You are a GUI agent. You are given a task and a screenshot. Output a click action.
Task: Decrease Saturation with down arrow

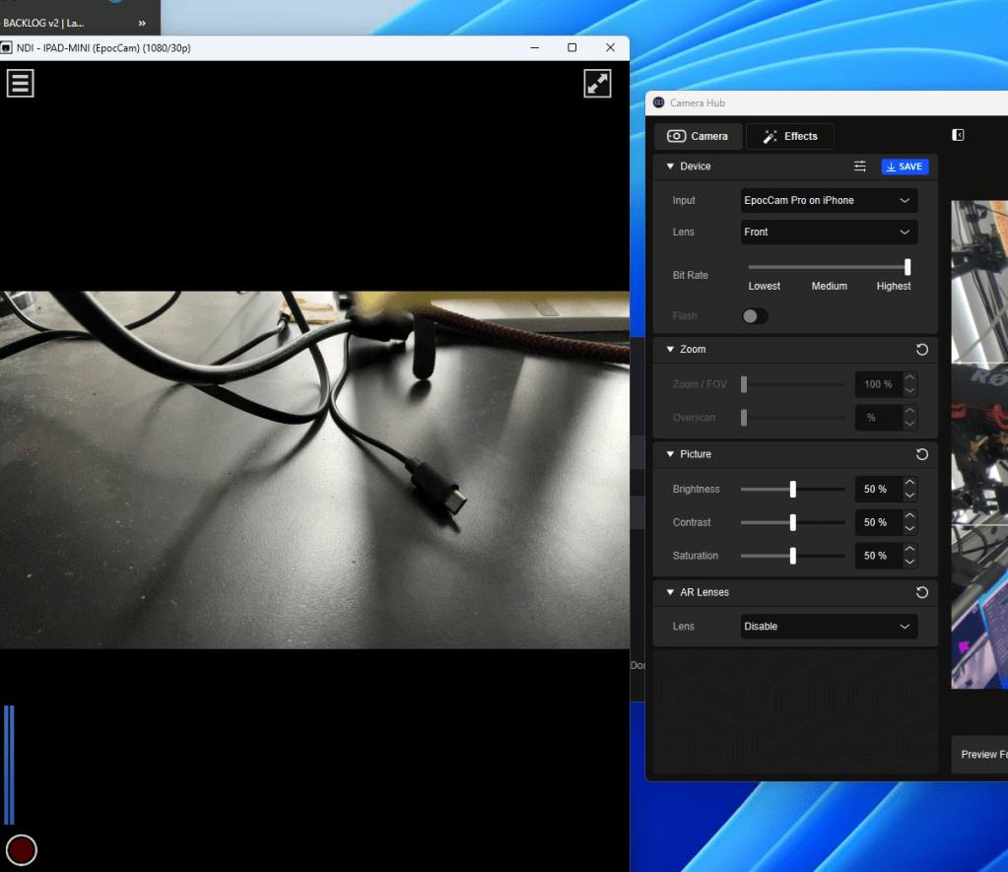point(909,562)
